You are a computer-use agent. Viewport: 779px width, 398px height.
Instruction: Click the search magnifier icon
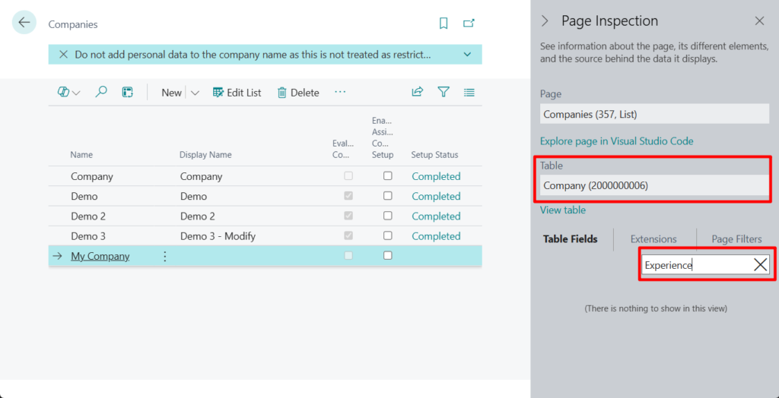point(101,92)
